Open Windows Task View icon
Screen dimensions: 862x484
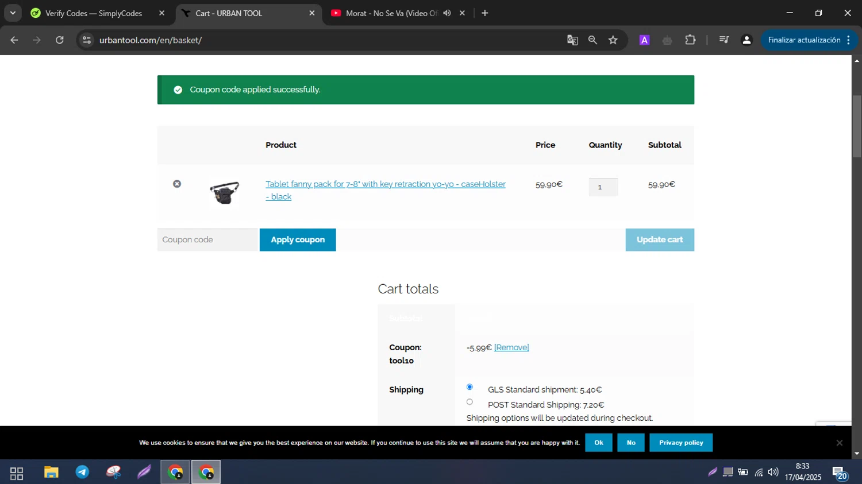tap(17, 473)
